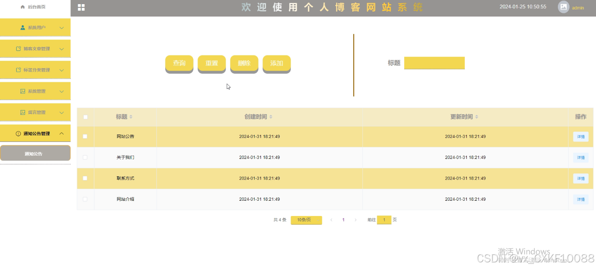The image size is (596, 269).
Task: Expand the 博客文章管理 menu chevron
Action: (x=62, y=49)
